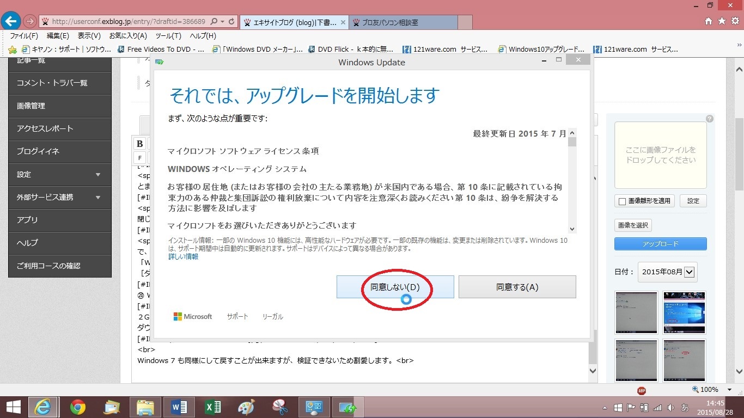Open the ヘルプ(H) menu in menu bar
This screenshot has width=744, height=418.
tap(203, 36)
